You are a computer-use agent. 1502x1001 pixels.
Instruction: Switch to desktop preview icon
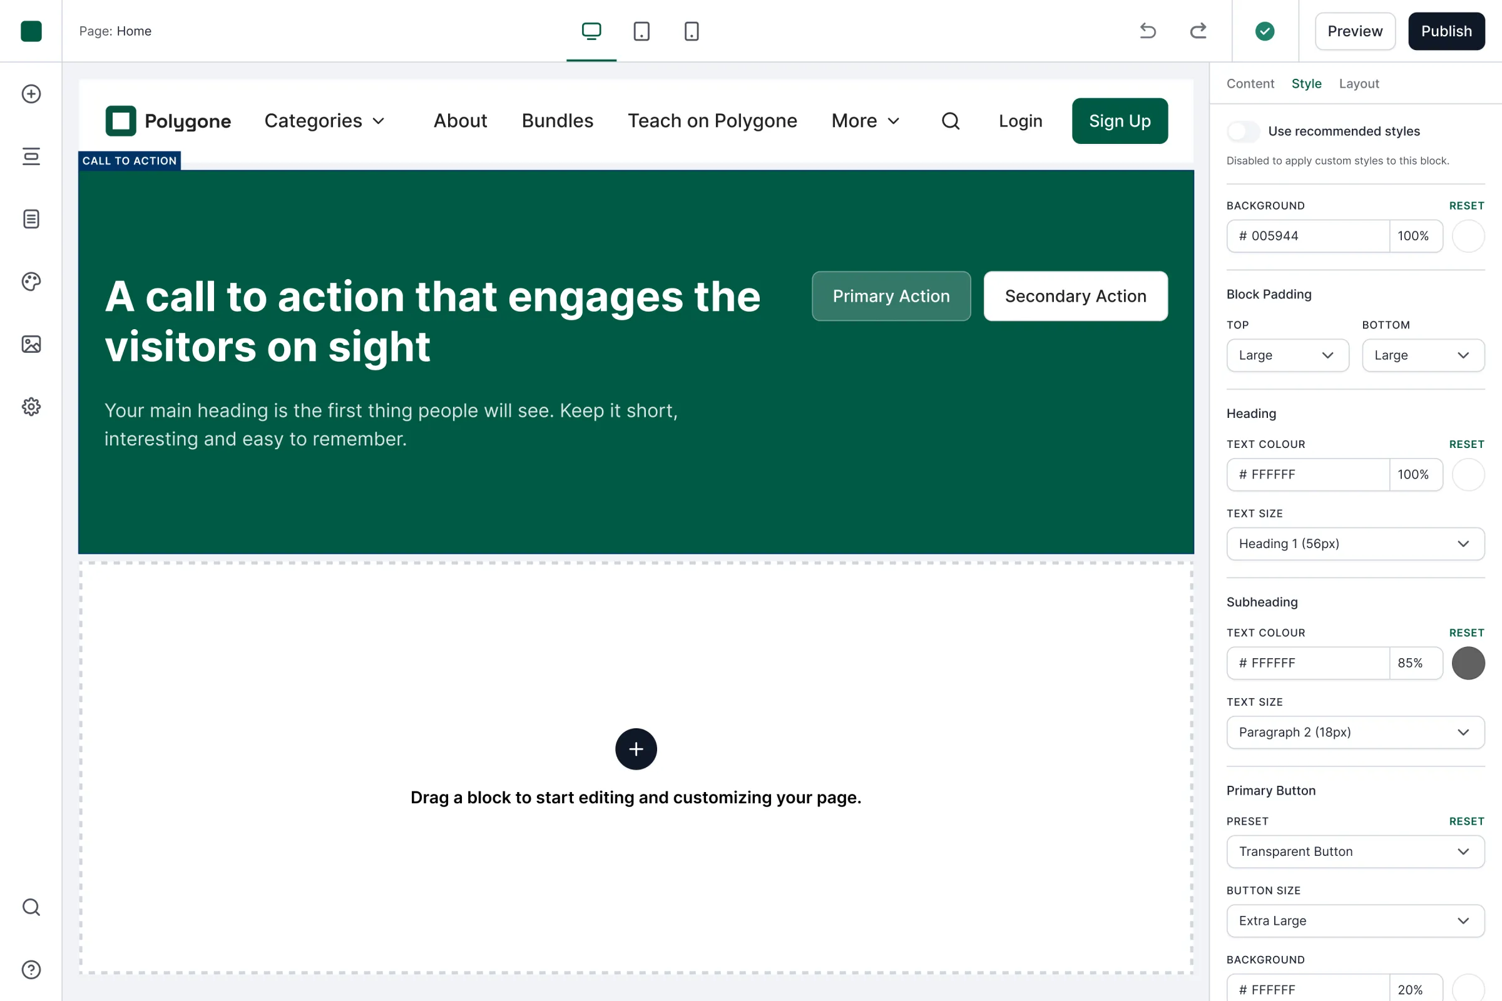pos(591,31)
